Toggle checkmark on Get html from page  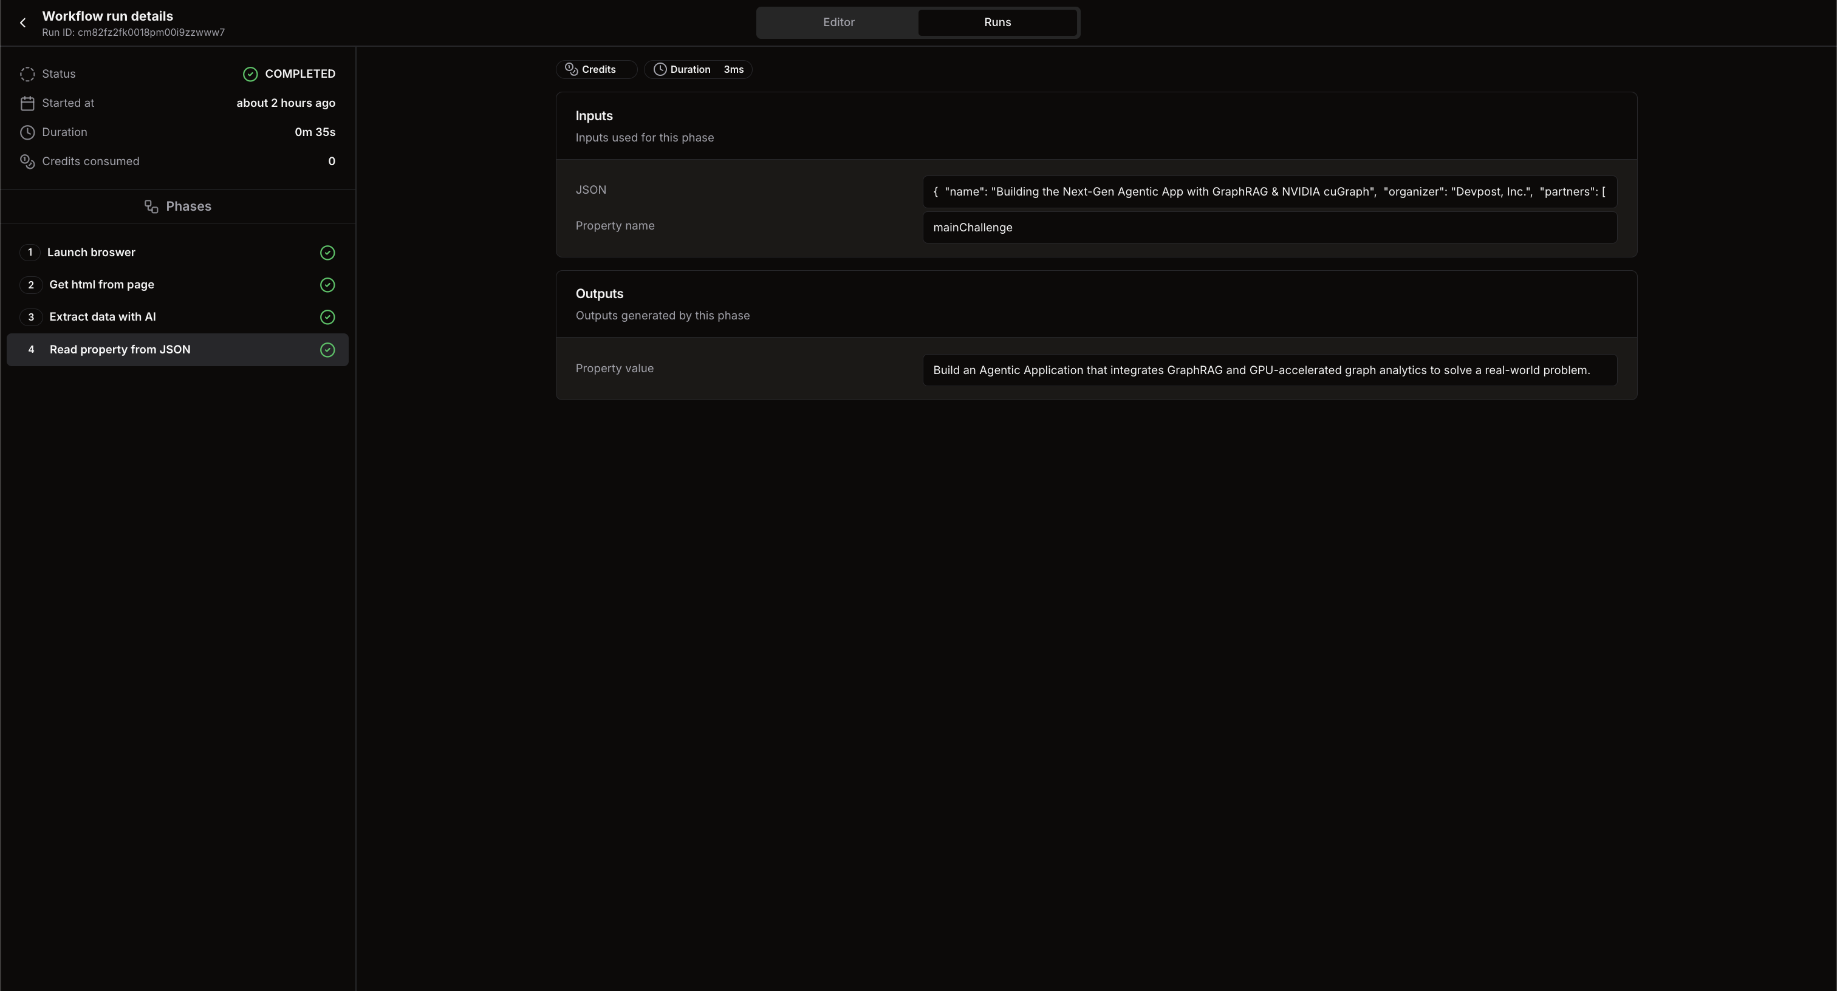tap(327, 285)
